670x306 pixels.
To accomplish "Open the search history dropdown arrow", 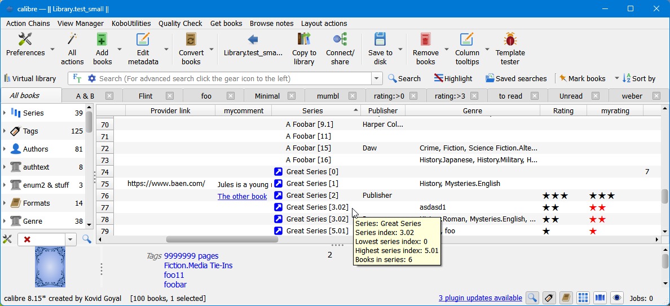I will point(377,79).
